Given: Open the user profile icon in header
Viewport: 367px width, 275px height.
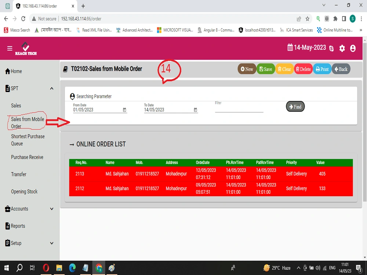Looking at the screenshot, I should (x=353, y=48).
